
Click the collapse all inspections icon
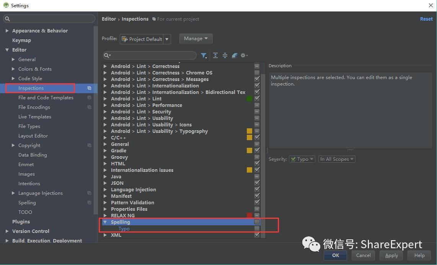click(x=225, y=55)
